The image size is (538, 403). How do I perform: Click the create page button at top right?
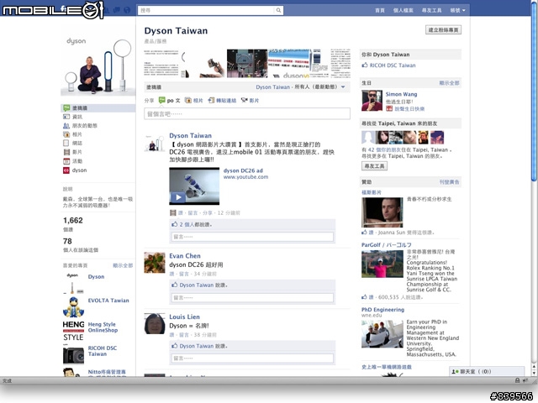[443, 30]
